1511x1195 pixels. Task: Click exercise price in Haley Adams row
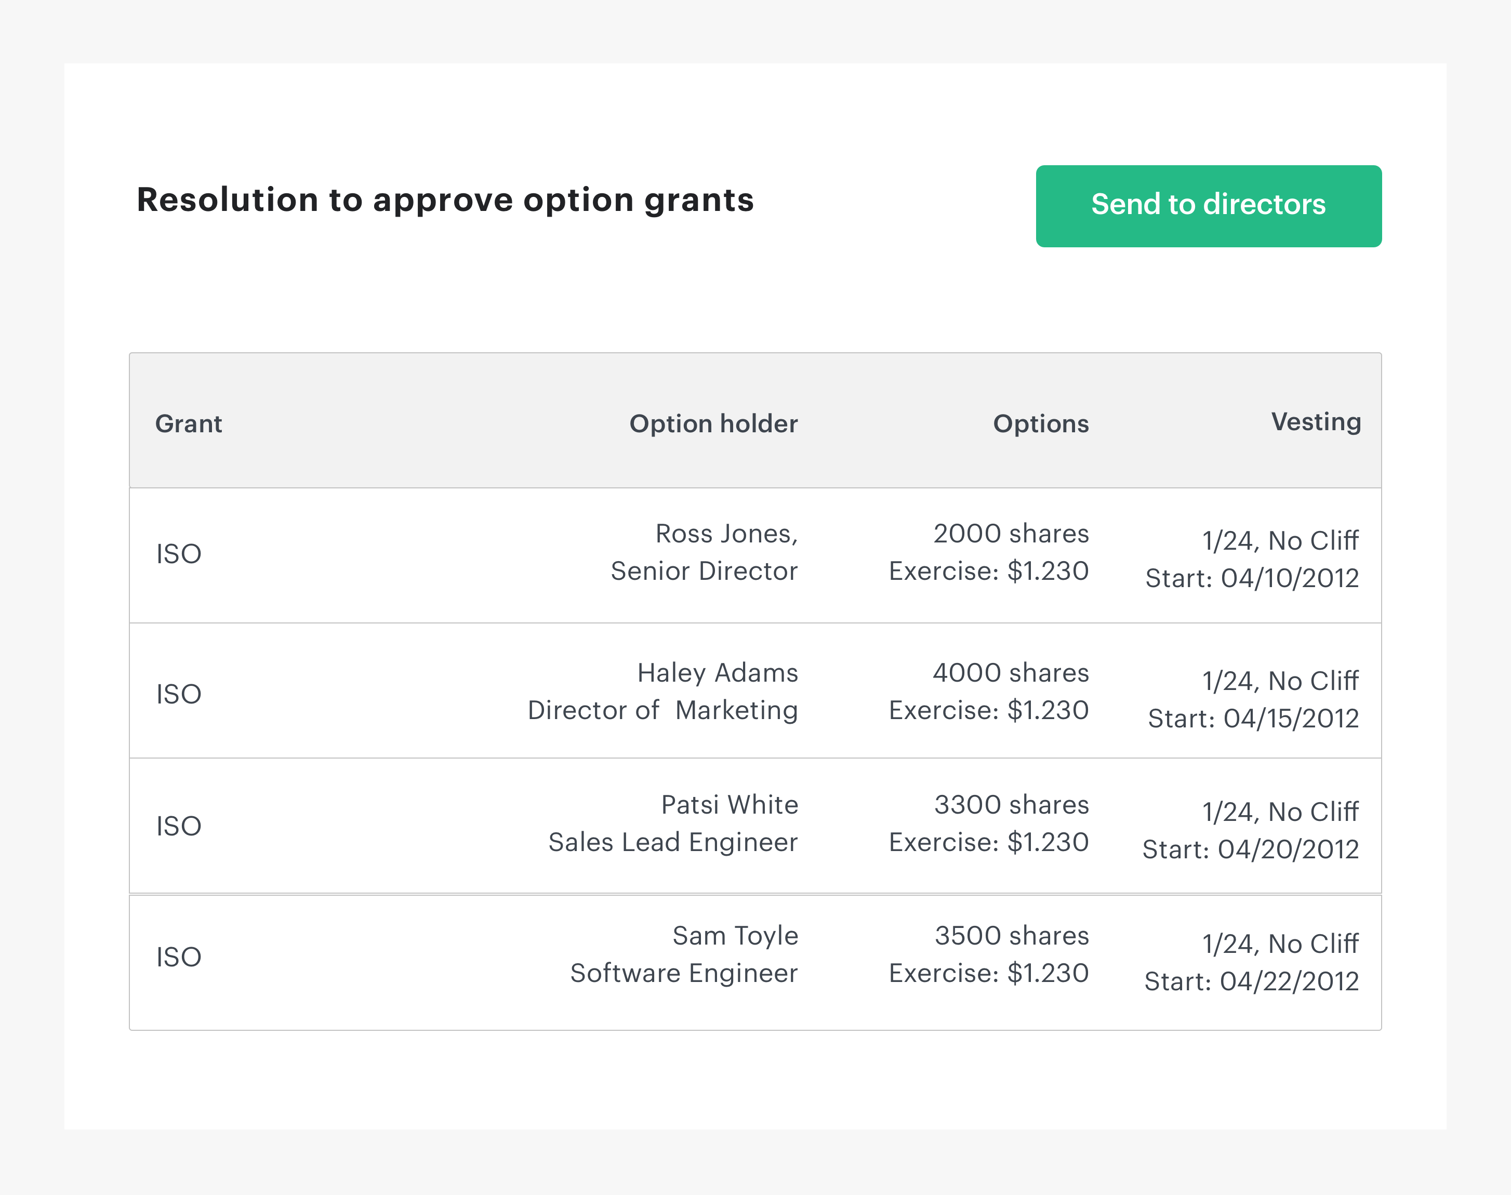tap(989, 710)
